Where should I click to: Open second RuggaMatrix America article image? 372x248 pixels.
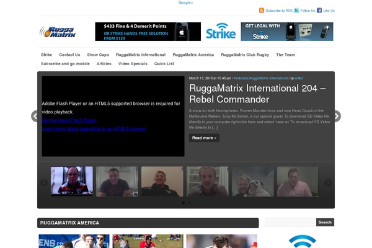click(148, 241)
